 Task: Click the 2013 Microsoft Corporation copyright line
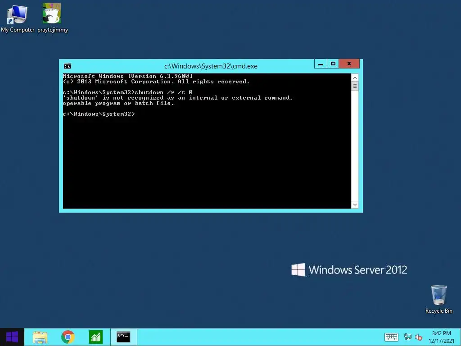point(156,82)
